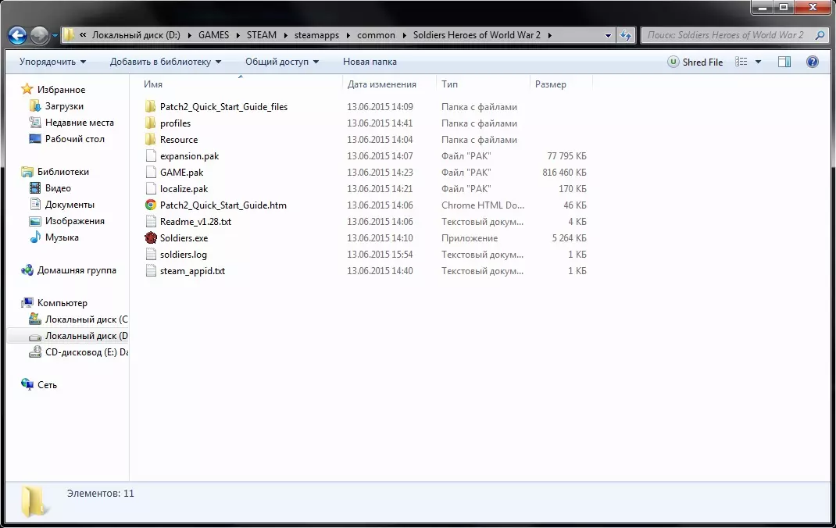
Task: Click the Видео library icon
Action: point(35,188)
